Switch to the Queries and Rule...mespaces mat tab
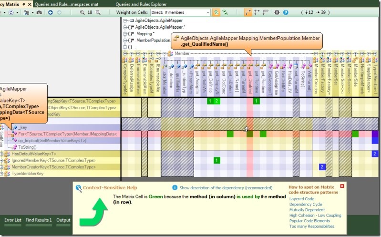This screenshot has width=381, height=237. (x=66, y=4)
